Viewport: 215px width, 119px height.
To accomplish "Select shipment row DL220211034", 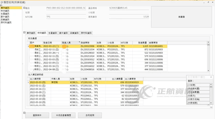I will (98, 50).
